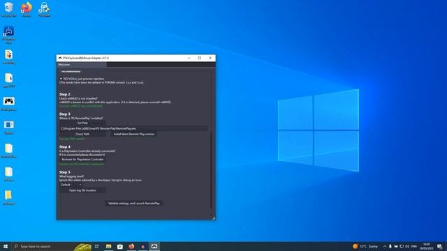Image resolution: width=447 pixels, height=251 pixels.
Task: Open the Recycle Bin desktop icon
Action: pos(8,9)
